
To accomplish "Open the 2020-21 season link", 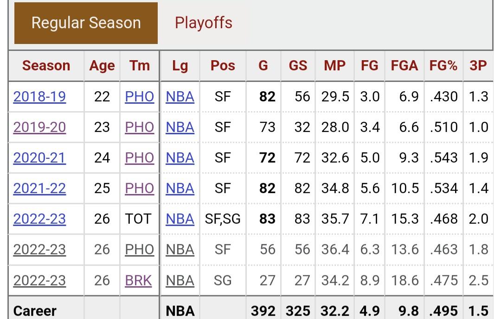I will click(x=39, y=157).
